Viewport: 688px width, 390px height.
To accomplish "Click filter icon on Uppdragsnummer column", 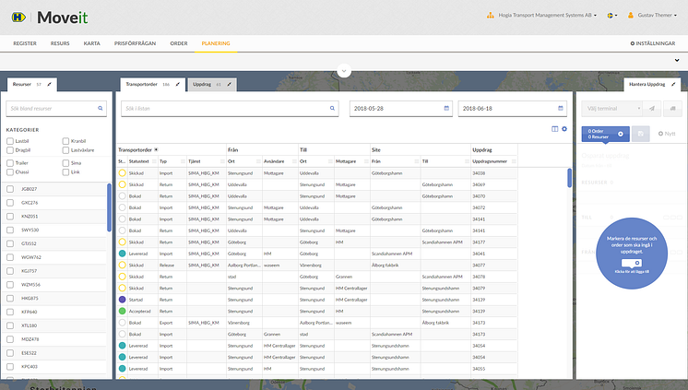I will (x=514, y=161).
